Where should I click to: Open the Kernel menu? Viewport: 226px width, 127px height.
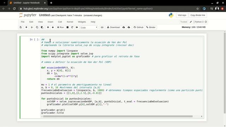click(70, 22)
